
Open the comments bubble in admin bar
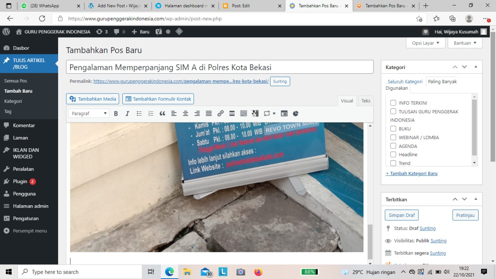[119, 32]
